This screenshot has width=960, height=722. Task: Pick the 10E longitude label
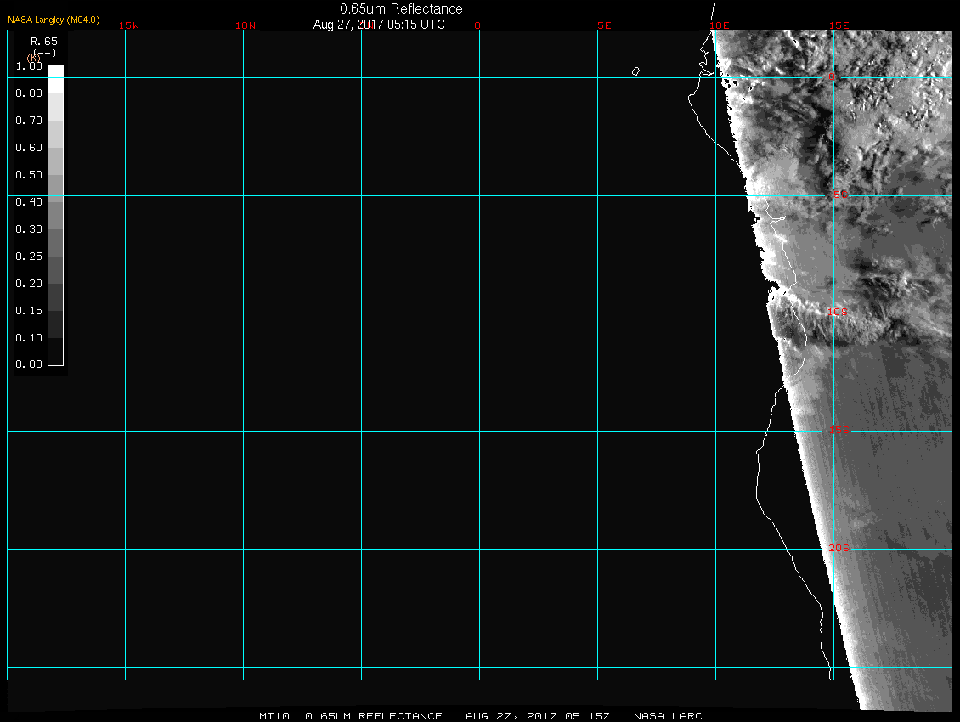click(720, 25)
